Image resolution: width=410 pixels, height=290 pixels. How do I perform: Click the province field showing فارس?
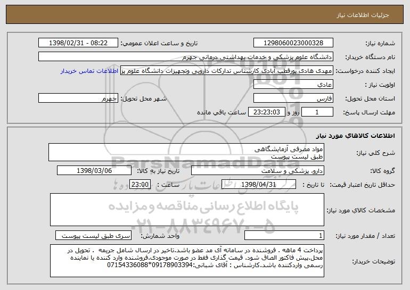[x=293, y=98]
